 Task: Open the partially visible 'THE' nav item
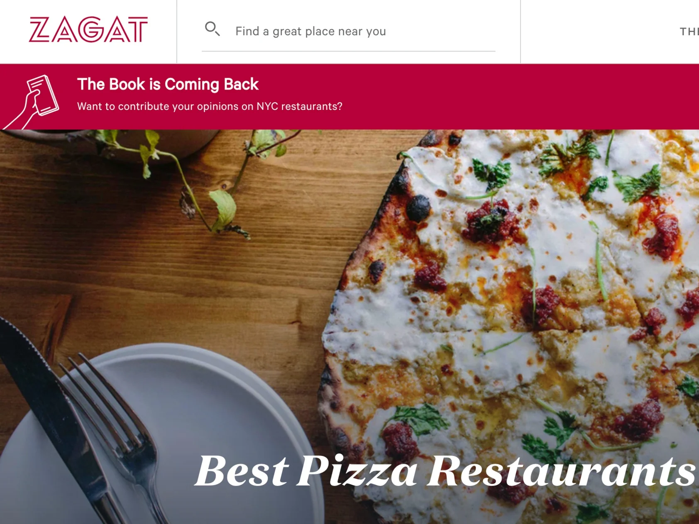[x=689, y=32]
